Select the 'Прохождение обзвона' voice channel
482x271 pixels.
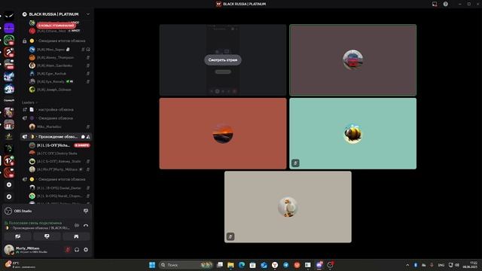pos(56,137)
